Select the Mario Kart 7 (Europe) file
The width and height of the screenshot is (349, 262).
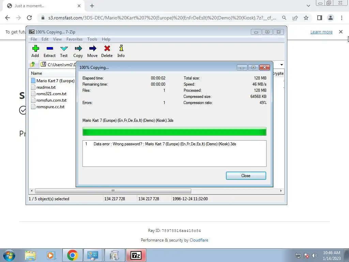[53, 81]
